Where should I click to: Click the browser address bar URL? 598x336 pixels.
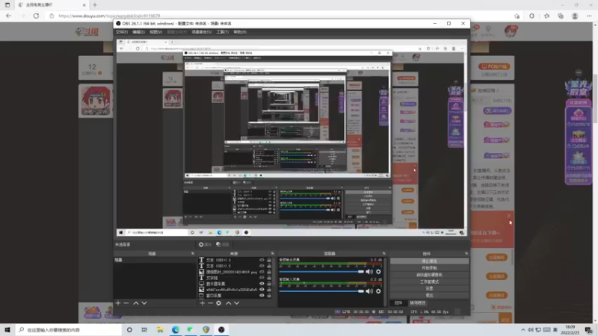(x=109, y=16)
